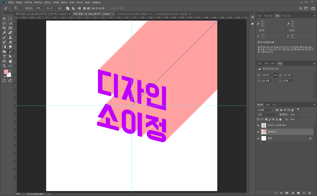Pick the Eyedropper tool
317x196 pixels.
[x=4, y=33]
